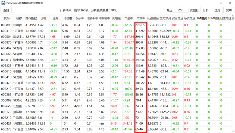The width and height of the screenshot is (235, 133).
Task: Select stock name 中毅达
Action: [18, 71]
